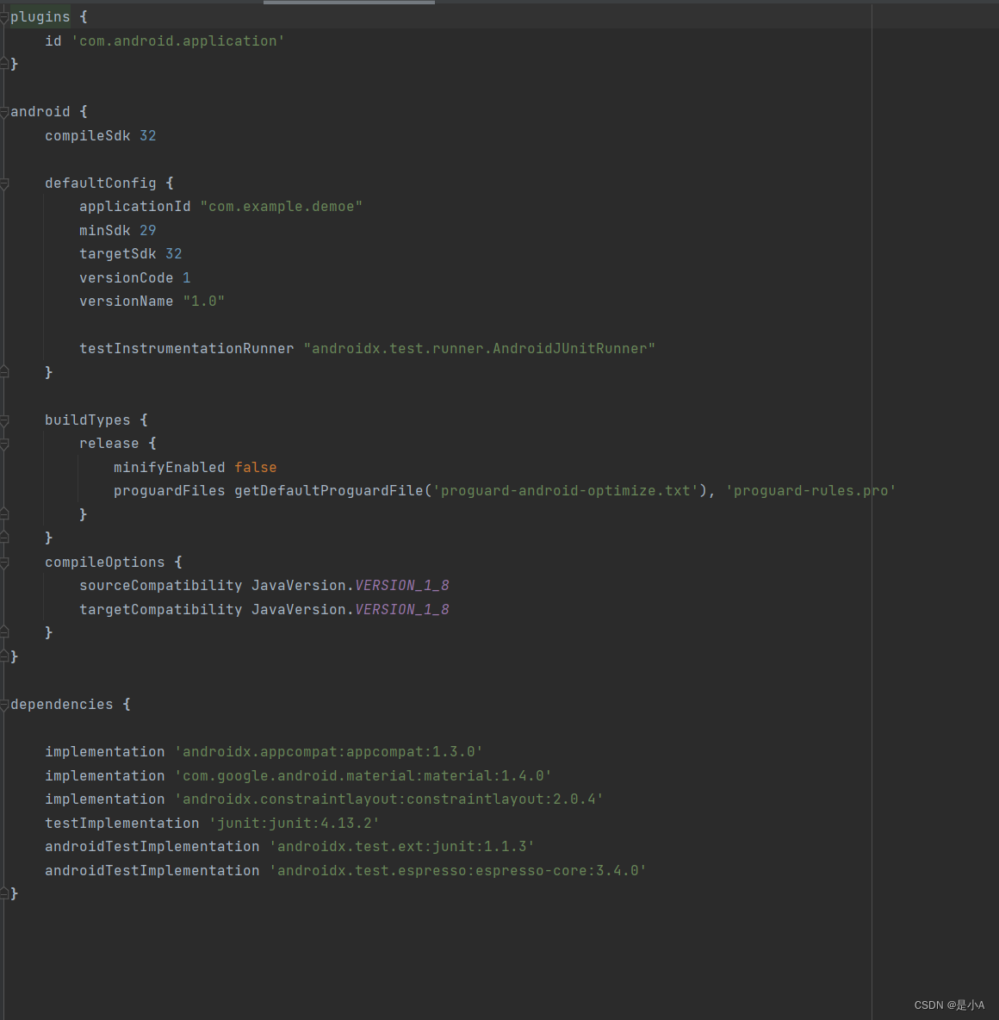The height and width of the screenshot is (1020, 999).
Task: Click the minSdk value 29
Action: tap(147, 230)
